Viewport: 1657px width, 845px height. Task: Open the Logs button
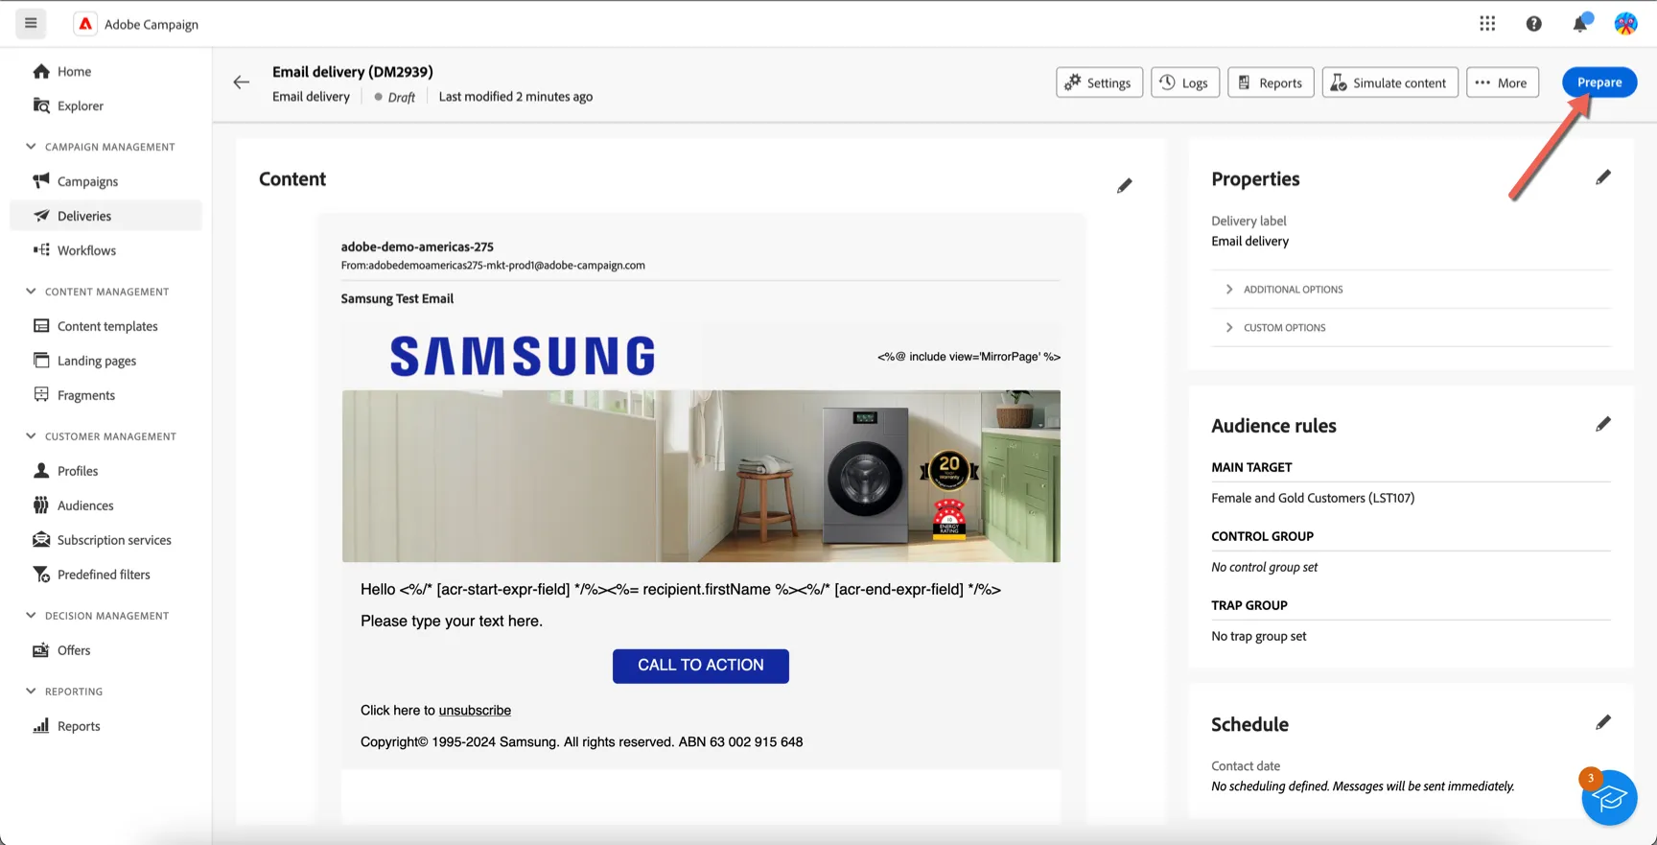tap(1184, 82)
